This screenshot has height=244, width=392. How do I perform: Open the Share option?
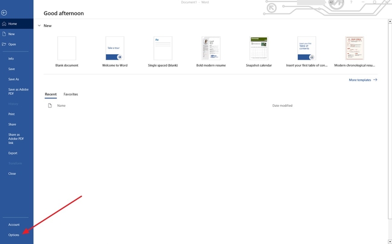(12, 124)
